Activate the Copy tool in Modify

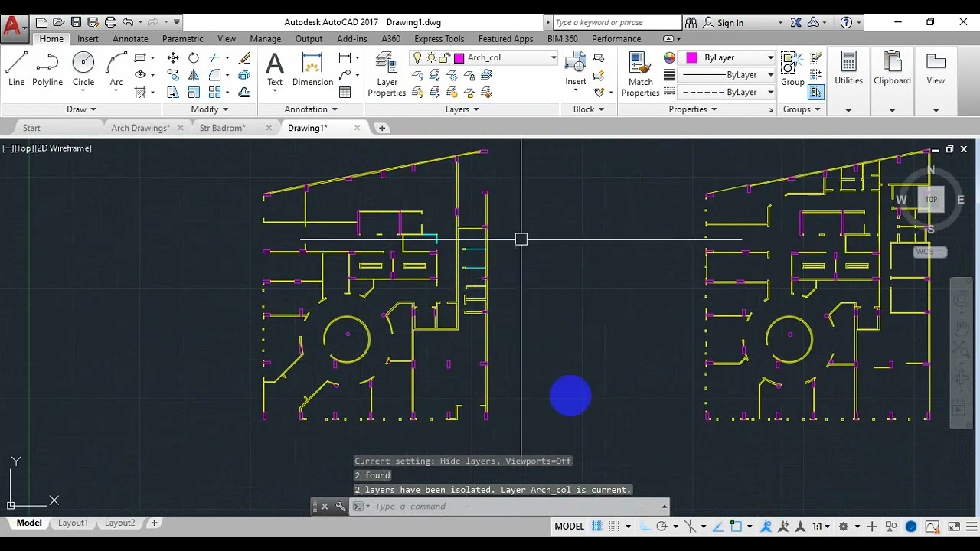(x=173, y=75)
